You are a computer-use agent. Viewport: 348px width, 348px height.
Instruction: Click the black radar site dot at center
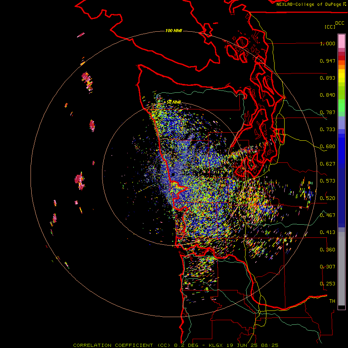coord(173,175)
